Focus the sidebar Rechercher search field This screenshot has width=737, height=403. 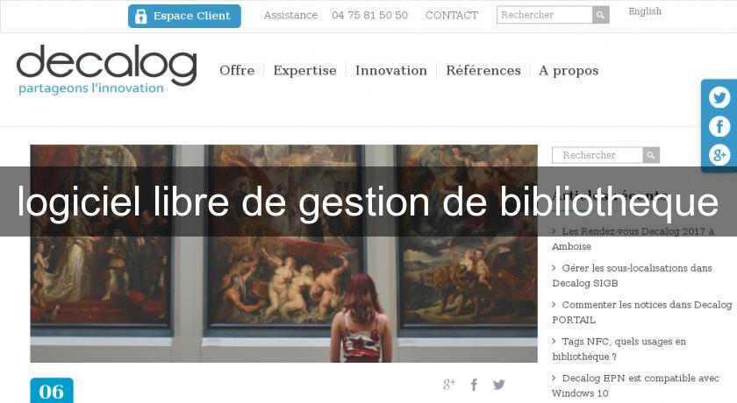pyautogui.click(x=597, y=155)
